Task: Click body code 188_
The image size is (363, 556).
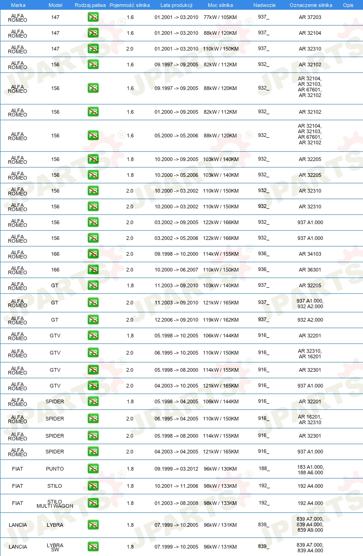Action: [x=264, y=468]
